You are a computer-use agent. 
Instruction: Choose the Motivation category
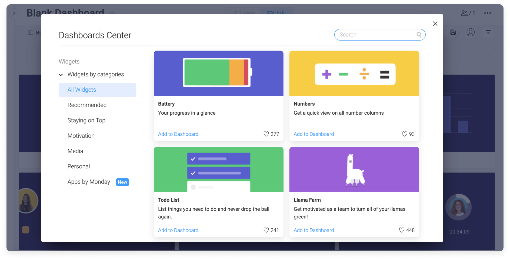(81, 136)
